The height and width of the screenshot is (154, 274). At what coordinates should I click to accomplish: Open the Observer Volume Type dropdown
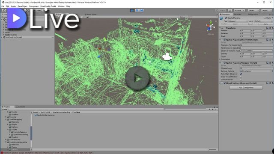256,51
